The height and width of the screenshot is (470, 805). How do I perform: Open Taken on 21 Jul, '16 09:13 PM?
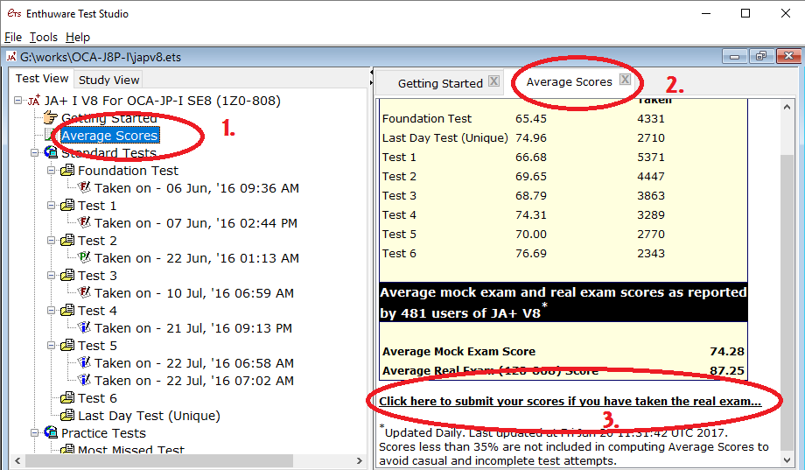(x=193, y=327)
